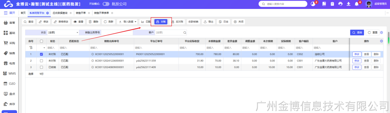This screenshot has width=390, height=113.
Task: Close the 销售开单 tab
Action: pos(89,13)
